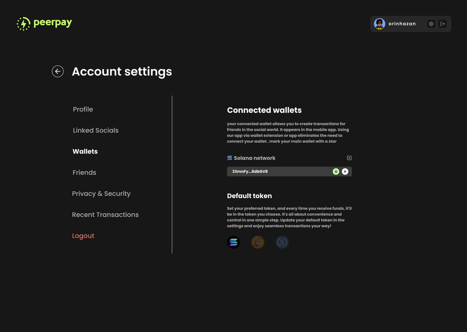Pick the USDC dollar token as default

282,242
